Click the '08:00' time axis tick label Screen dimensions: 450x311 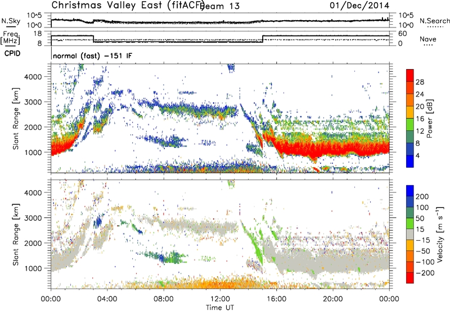(x=164, y=299)
